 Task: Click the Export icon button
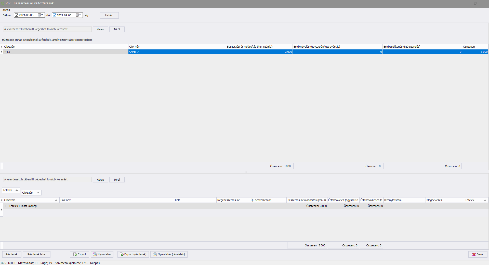(x=75, y=254)
